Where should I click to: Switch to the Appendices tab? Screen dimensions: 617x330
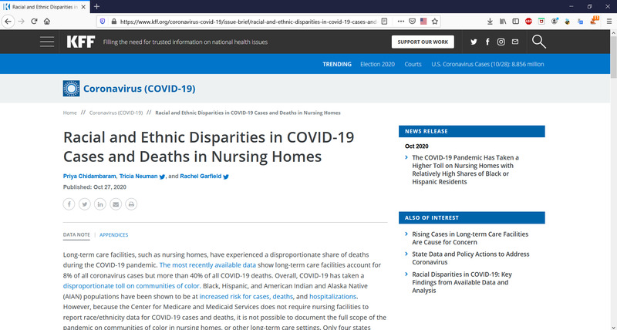[x=114, y=234]
